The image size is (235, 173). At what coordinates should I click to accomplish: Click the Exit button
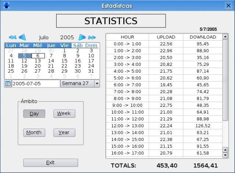pos(51,162)
